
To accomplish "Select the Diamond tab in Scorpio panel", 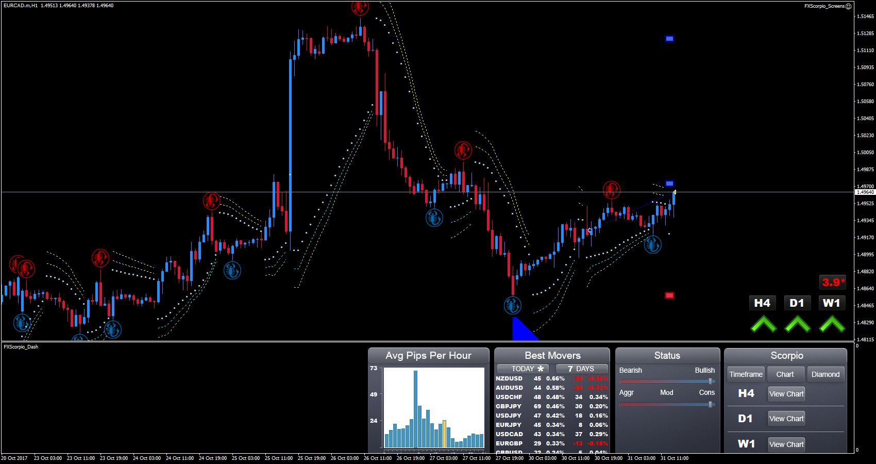I will click(x=825, y=374).
